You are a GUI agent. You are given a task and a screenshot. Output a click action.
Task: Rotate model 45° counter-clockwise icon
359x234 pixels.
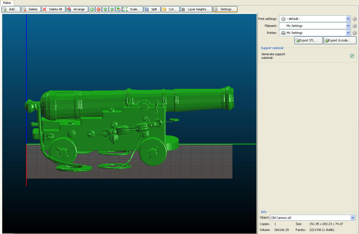coord(105,9)
